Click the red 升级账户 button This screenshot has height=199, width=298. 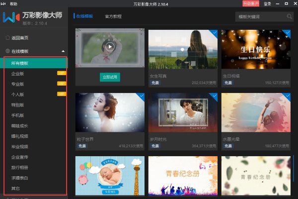(250, 3)
